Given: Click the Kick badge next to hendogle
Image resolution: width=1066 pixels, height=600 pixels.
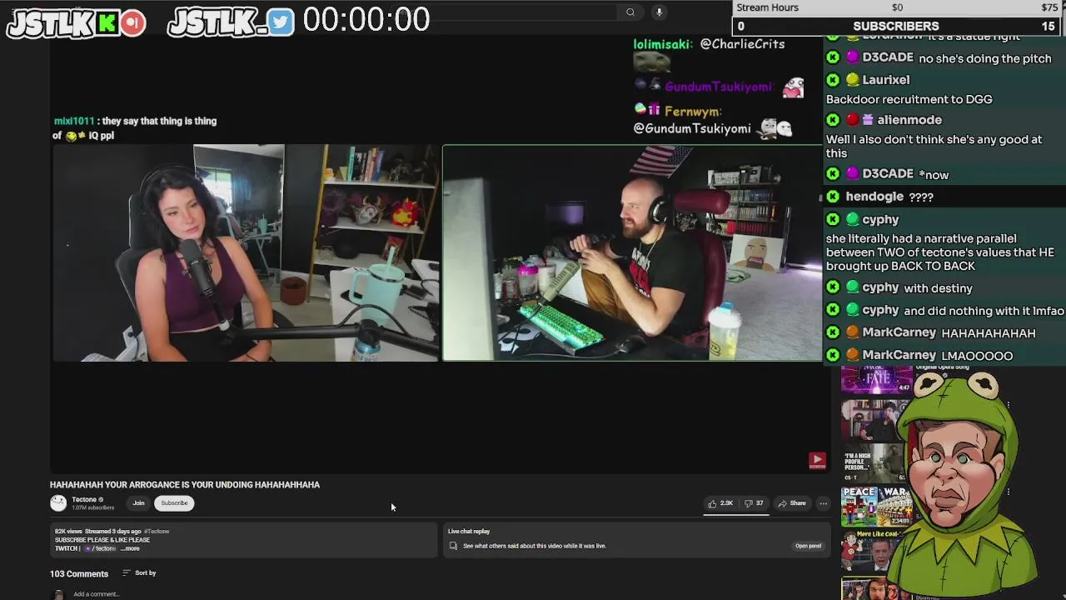Looking at the screenshot, I should coord(833,197).
